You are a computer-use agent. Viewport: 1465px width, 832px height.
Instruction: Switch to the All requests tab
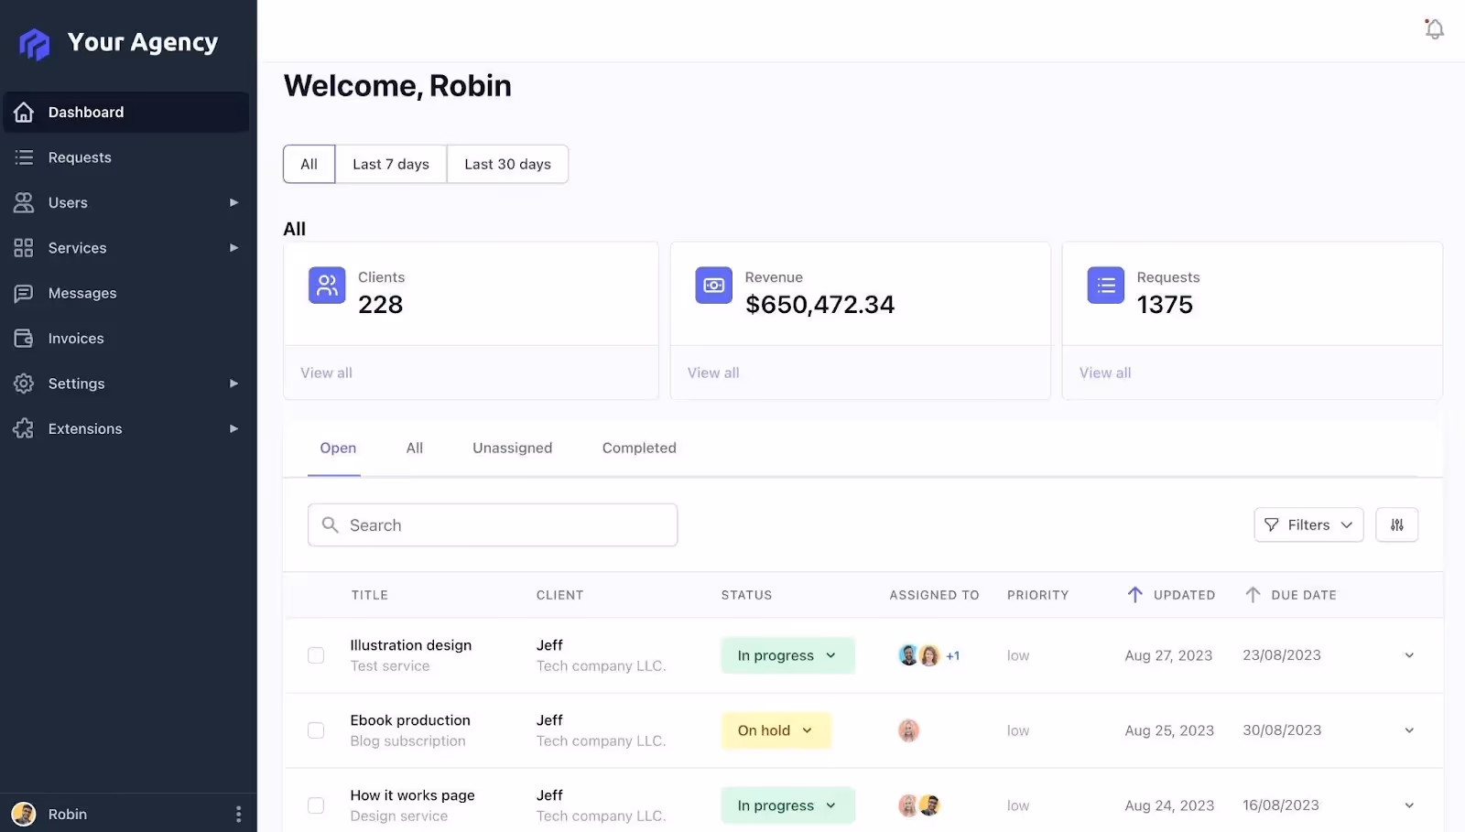[x=415, y=448]
